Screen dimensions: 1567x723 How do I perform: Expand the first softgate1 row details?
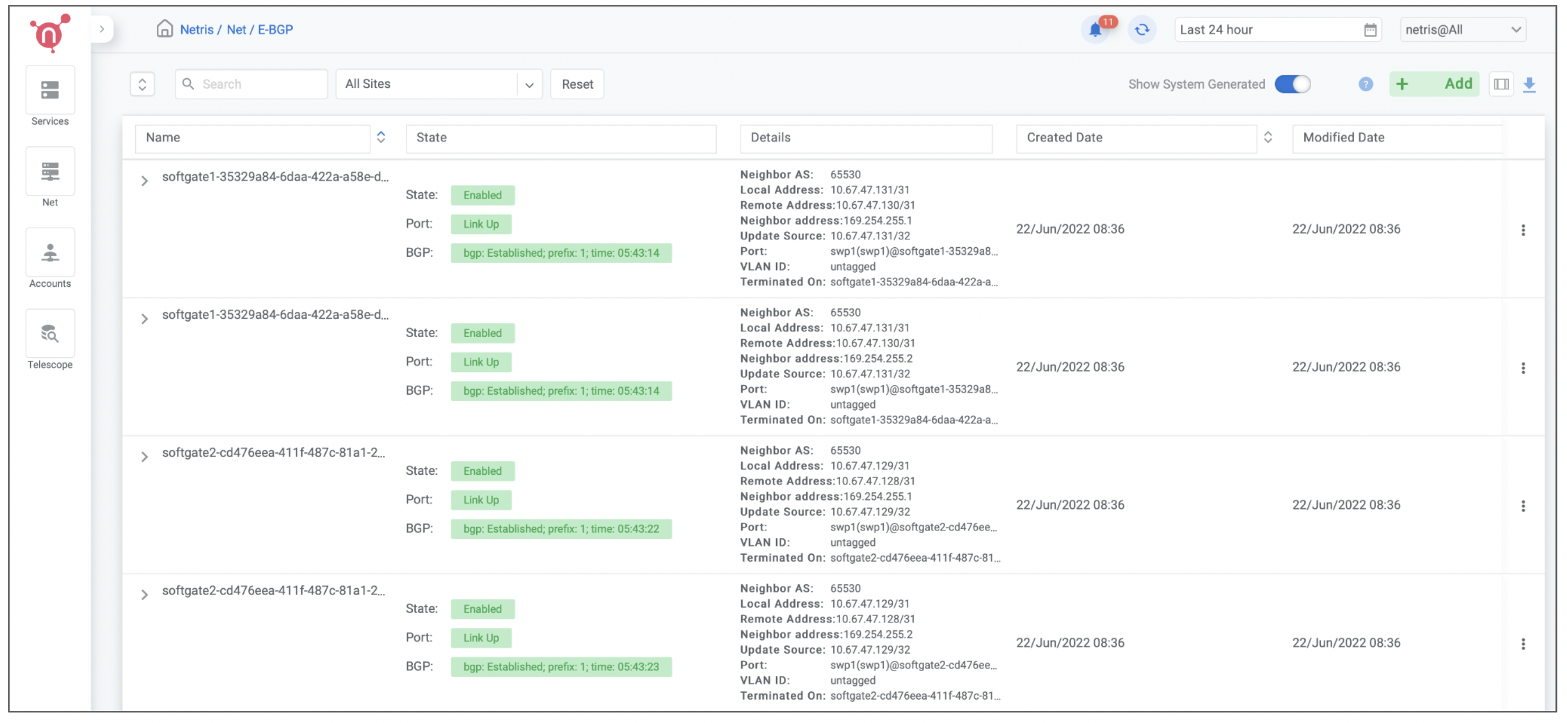[144, 180]
